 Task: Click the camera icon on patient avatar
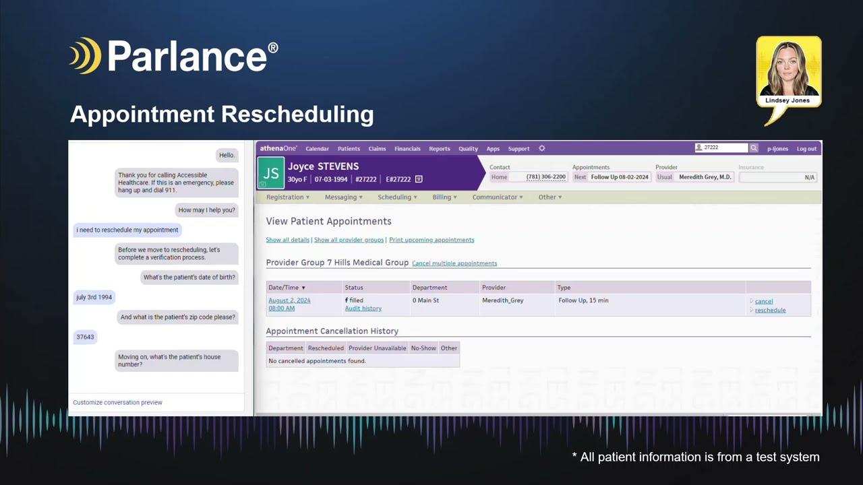point(263,184)
